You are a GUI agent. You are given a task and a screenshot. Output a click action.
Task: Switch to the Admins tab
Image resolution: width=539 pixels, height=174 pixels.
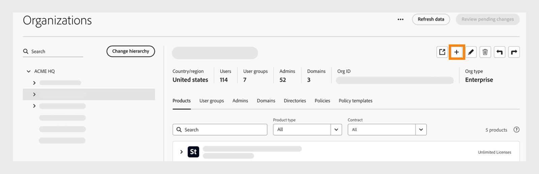(x=240, y=101)
